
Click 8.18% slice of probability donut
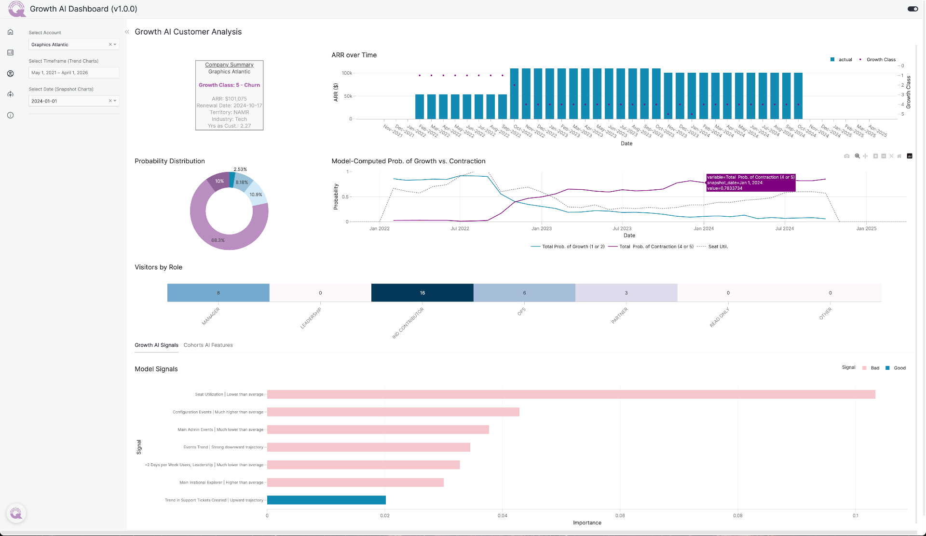click(242, 183)
